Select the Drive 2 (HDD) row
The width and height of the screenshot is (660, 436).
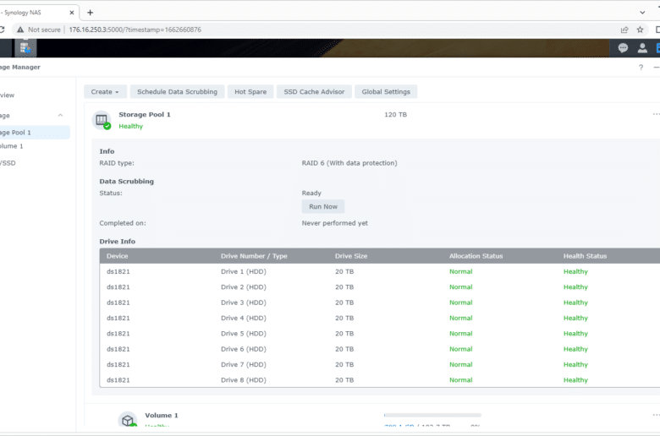[380, 287]
